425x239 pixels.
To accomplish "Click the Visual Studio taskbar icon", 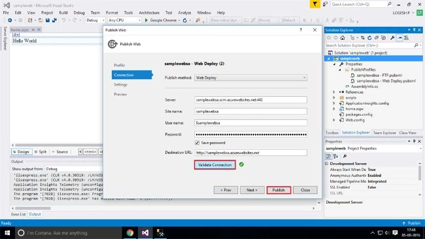I will click(145, 232).
